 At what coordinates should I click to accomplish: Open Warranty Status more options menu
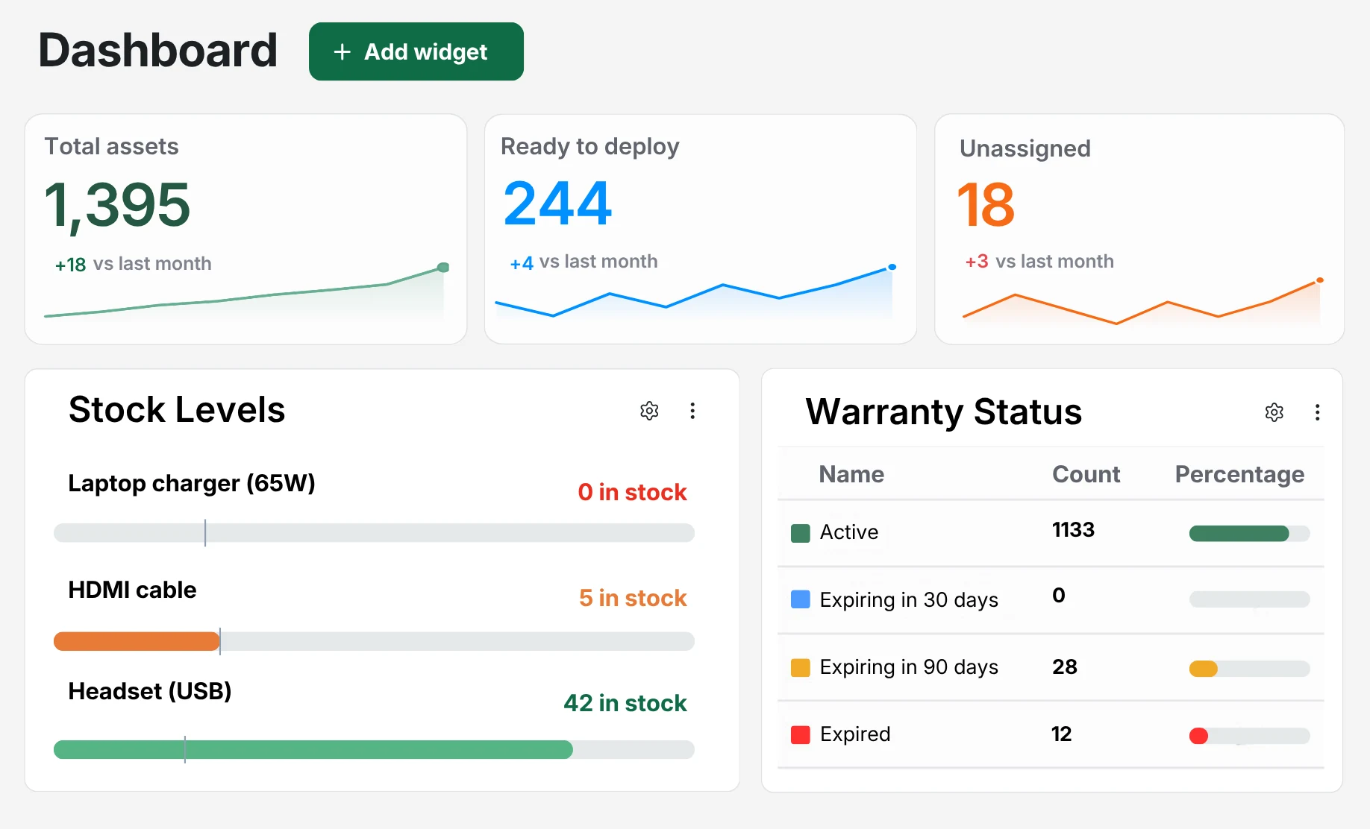tap(1318, 412)
